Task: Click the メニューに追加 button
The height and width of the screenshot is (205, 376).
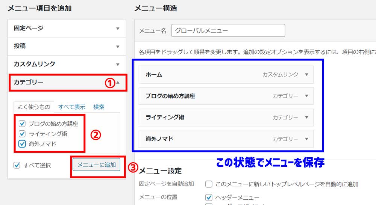Action: click(x=96, y=164)
